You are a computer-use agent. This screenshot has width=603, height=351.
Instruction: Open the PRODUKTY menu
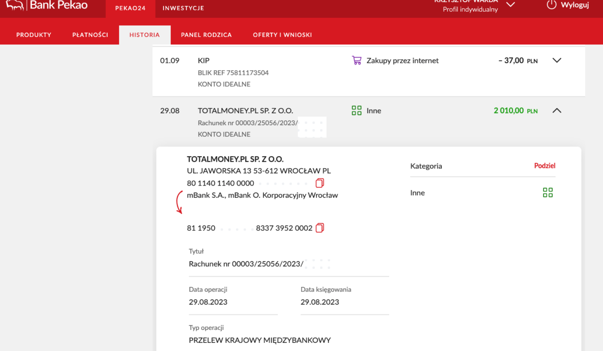pos(34,35)
